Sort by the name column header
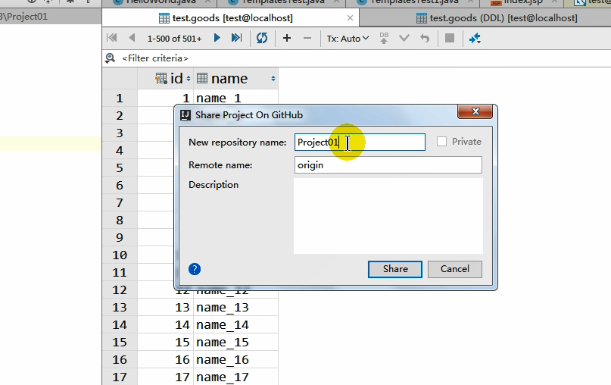The width and height of the screenshot is (611, 385). pyautogui.click(x=235, y=78)
